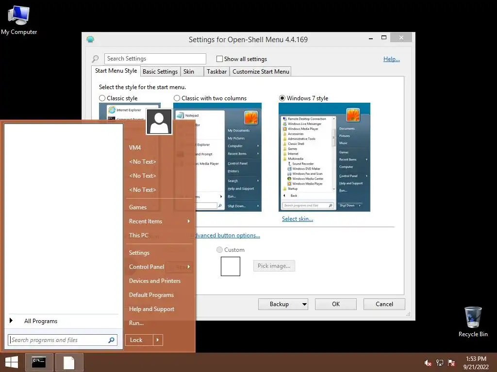The height and width of the screenshot is (372, 497).
Task: Select the Windows 7 style radio button
Action: point(282,98)
